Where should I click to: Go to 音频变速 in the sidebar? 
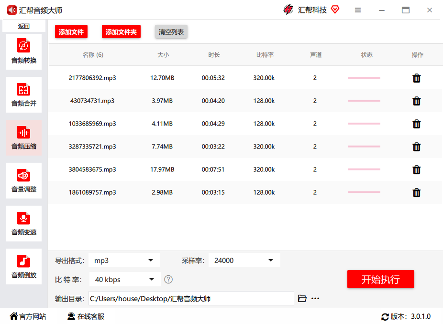point(24,223)
